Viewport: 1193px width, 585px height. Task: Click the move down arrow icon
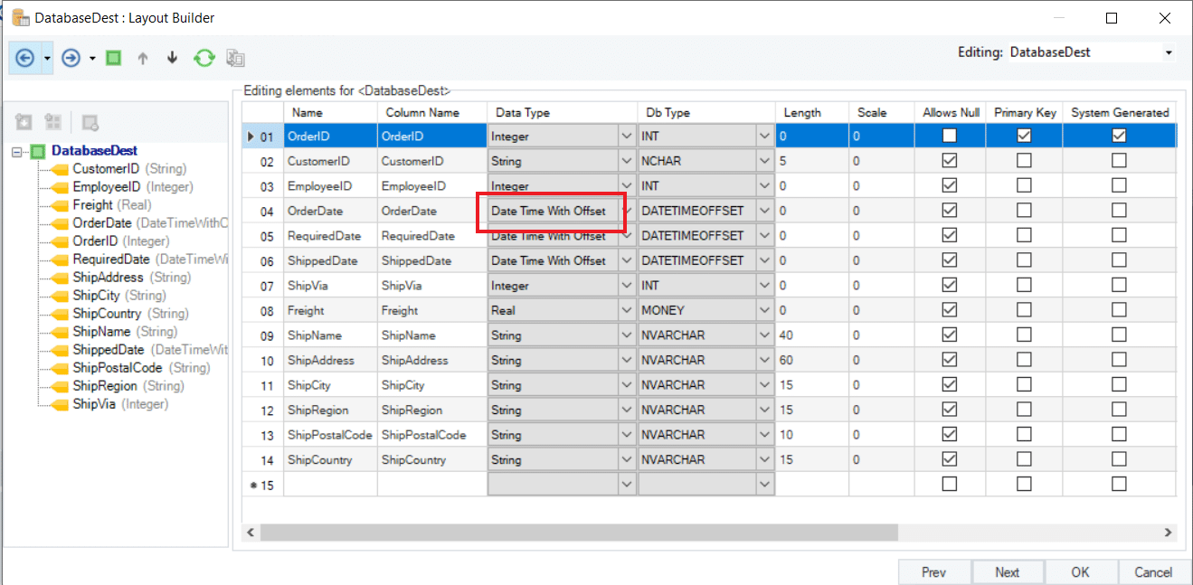click(172, 58)
